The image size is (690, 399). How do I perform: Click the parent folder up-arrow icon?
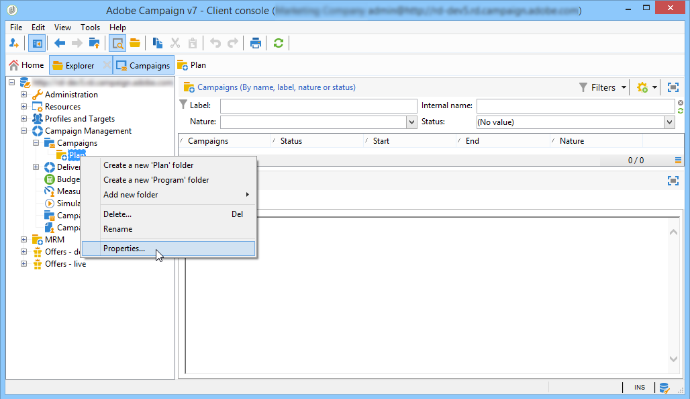coord(94,43)
